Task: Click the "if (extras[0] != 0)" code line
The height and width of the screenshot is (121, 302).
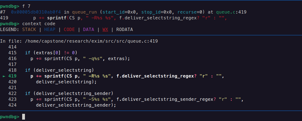Action: coord(51,53)
